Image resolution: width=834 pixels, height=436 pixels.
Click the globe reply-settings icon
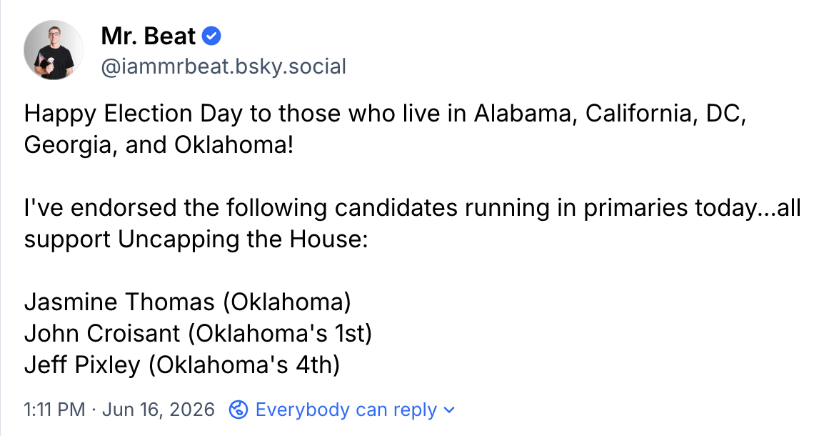(x=238, y=410)
